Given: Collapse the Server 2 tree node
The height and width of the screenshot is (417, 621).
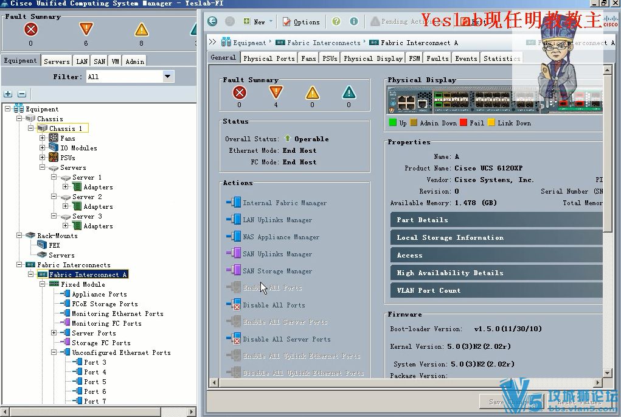Looking at the screenshot, I should pos(54,196).
